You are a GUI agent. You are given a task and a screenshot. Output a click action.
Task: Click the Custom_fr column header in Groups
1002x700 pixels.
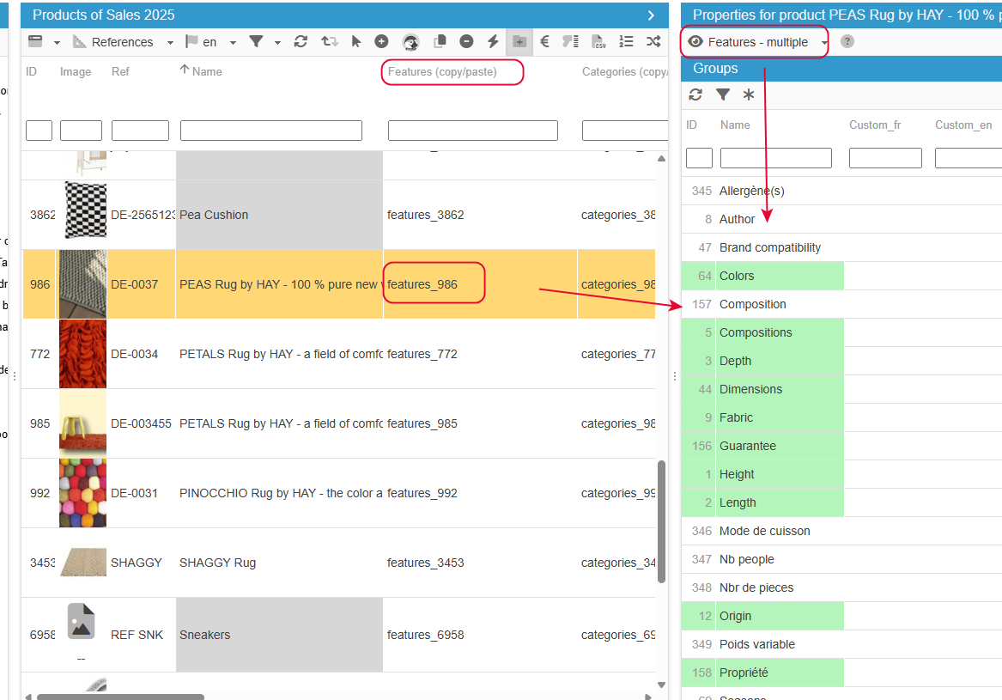coord(875,125)
